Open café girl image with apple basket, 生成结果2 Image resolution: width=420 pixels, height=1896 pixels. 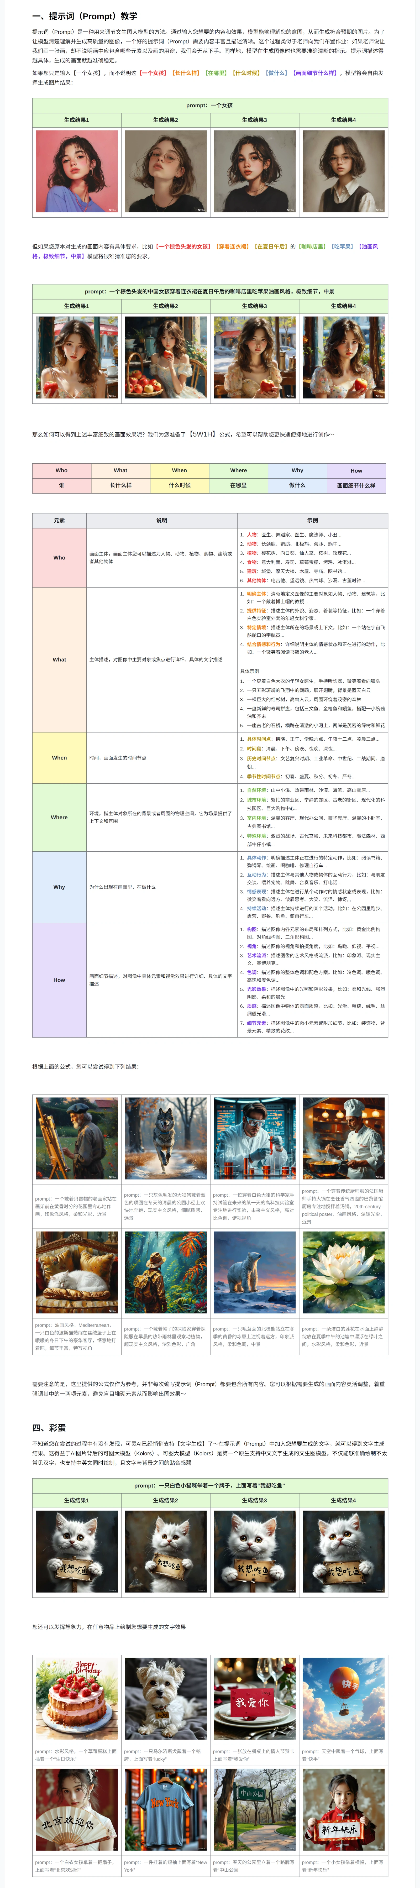(165, 358)
